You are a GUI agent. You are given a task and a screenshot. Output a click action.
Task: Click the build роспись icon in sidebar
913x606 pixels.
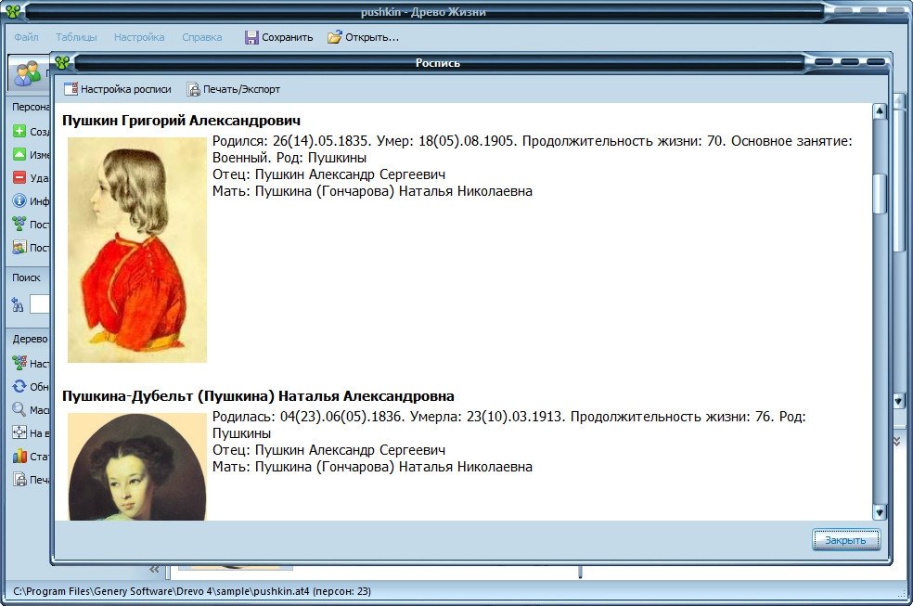[x=19, y=248]
